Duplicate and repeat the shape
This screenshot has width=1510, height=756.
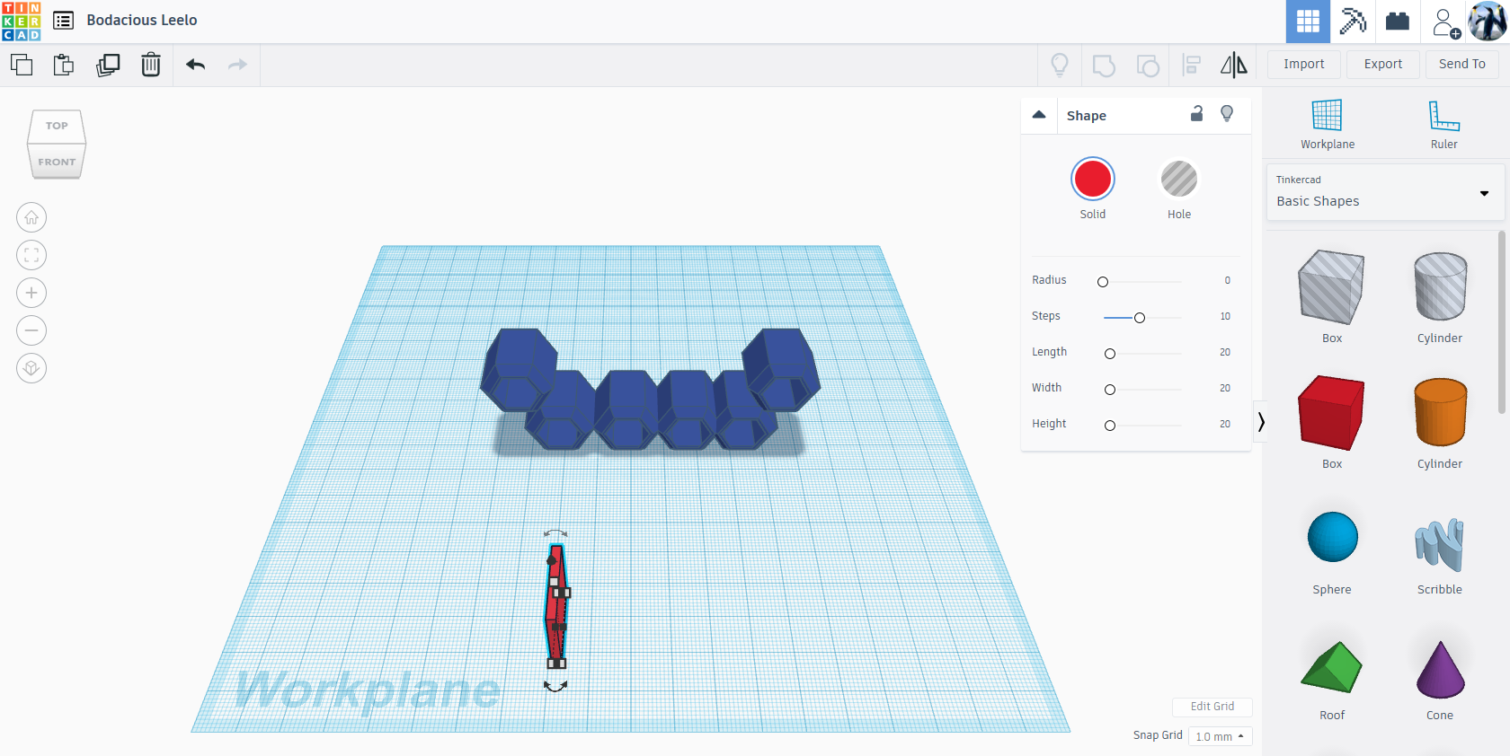108,65
